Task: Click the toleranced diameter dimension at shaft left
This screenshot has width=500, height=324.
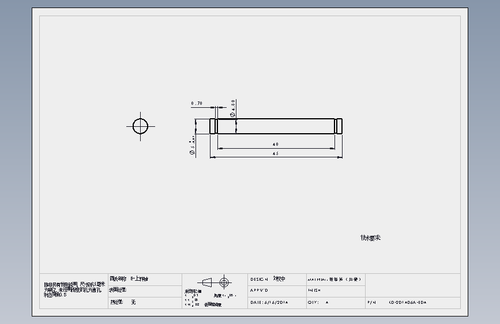Action: (x=192, y=146)
